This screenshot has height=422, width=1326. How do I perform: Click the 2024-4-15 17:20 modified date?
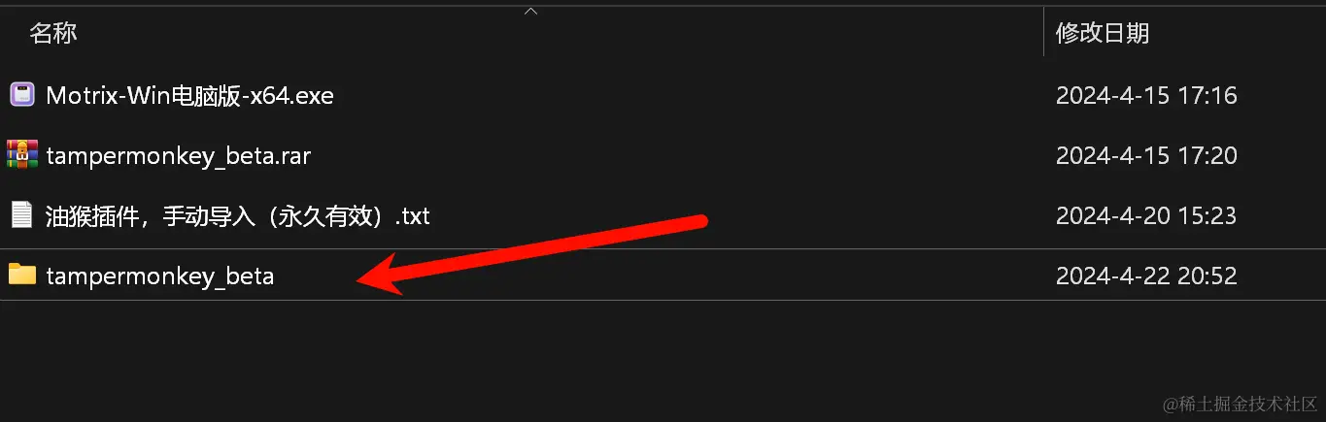pos(1146,155)
